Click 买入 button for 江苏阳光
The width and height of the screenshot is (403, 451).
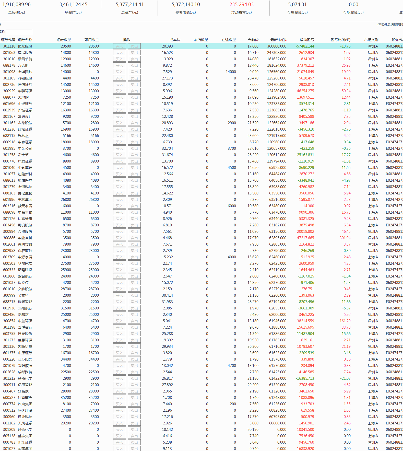[x=120, y=359]
